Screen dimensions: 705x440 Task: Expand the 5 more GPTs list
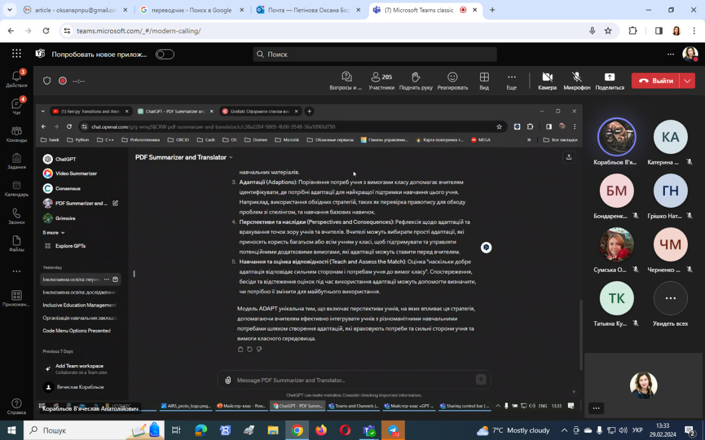click(54, 233)
